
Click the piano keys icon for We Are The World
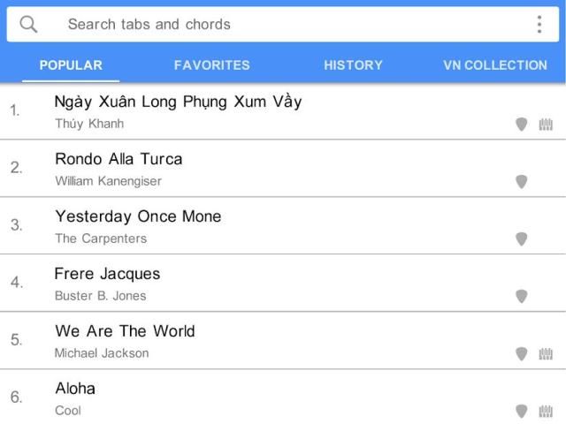point(546,354)
